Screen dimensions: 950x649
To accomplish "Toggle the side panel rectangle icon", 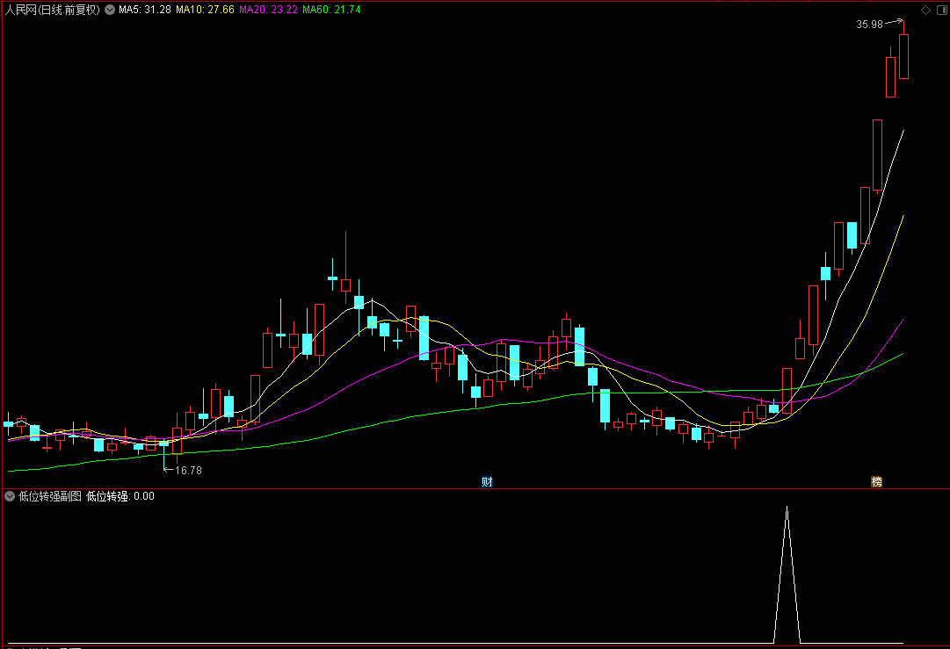I will 941,10.
